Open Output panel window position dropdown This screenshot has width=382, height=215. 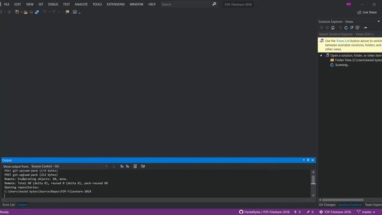304,160
